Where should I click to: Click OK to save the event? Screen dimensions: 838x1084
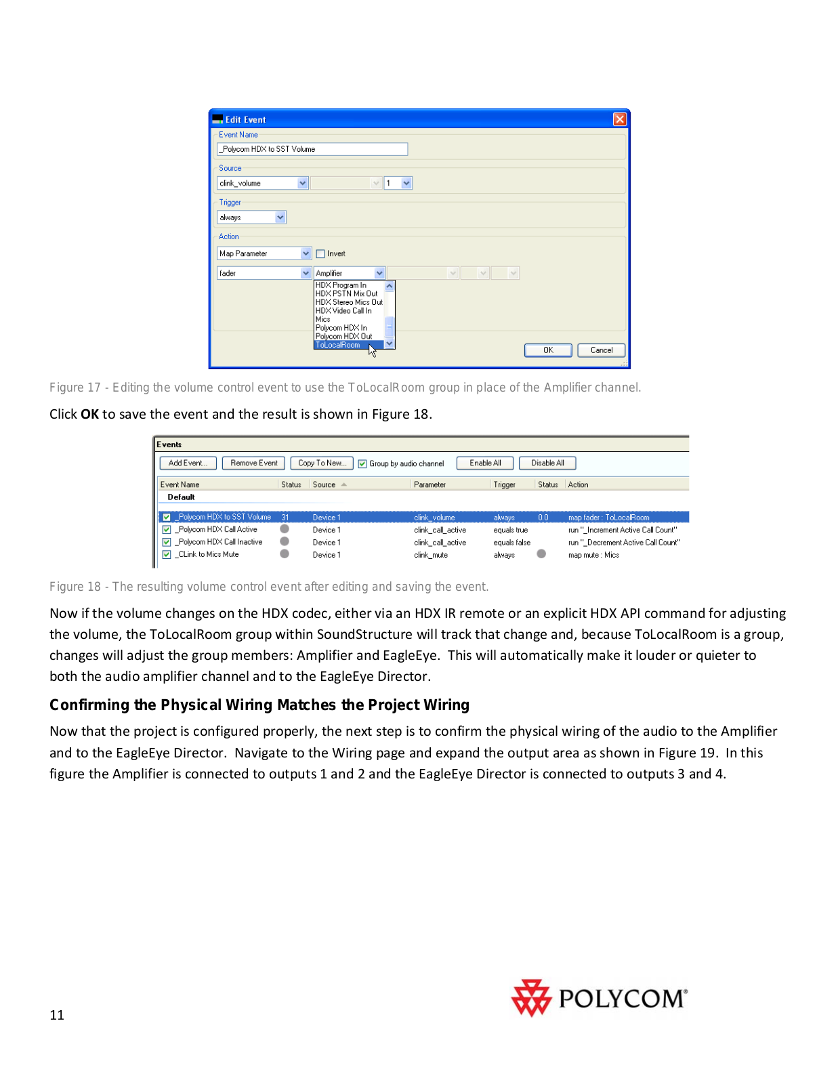548,350
